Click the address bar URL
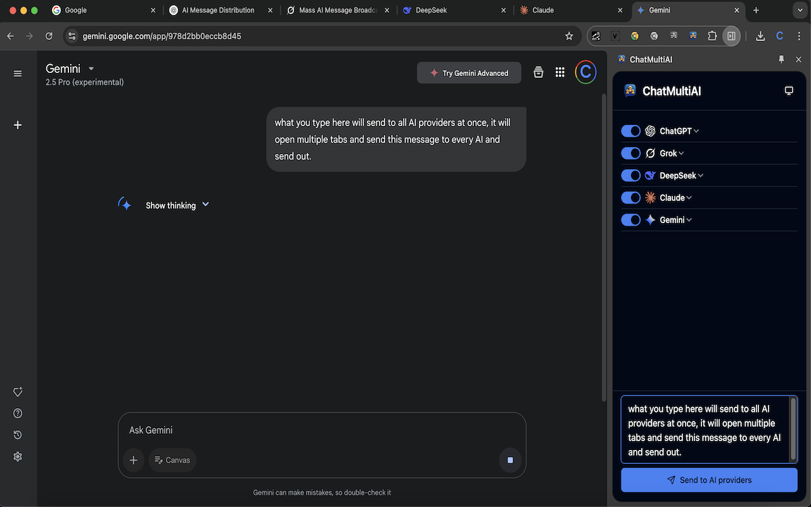Screen dimensions: 811x507 click(162, 36)
